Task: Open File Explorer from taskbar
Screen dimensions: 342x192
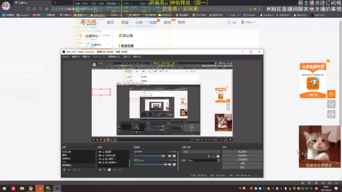Action: (x=22, y=188)
